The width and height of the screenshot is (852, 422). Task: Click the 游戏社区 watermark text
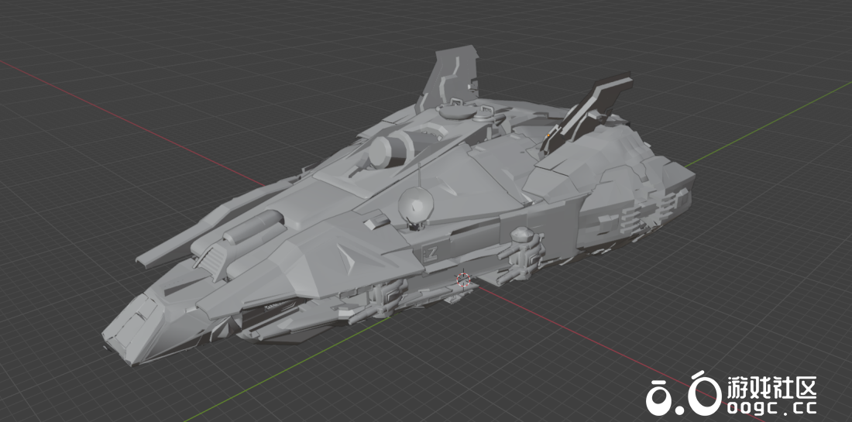tap(771, 386)
